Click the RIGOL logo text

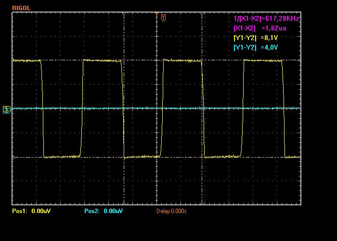(x=21, y=8)
